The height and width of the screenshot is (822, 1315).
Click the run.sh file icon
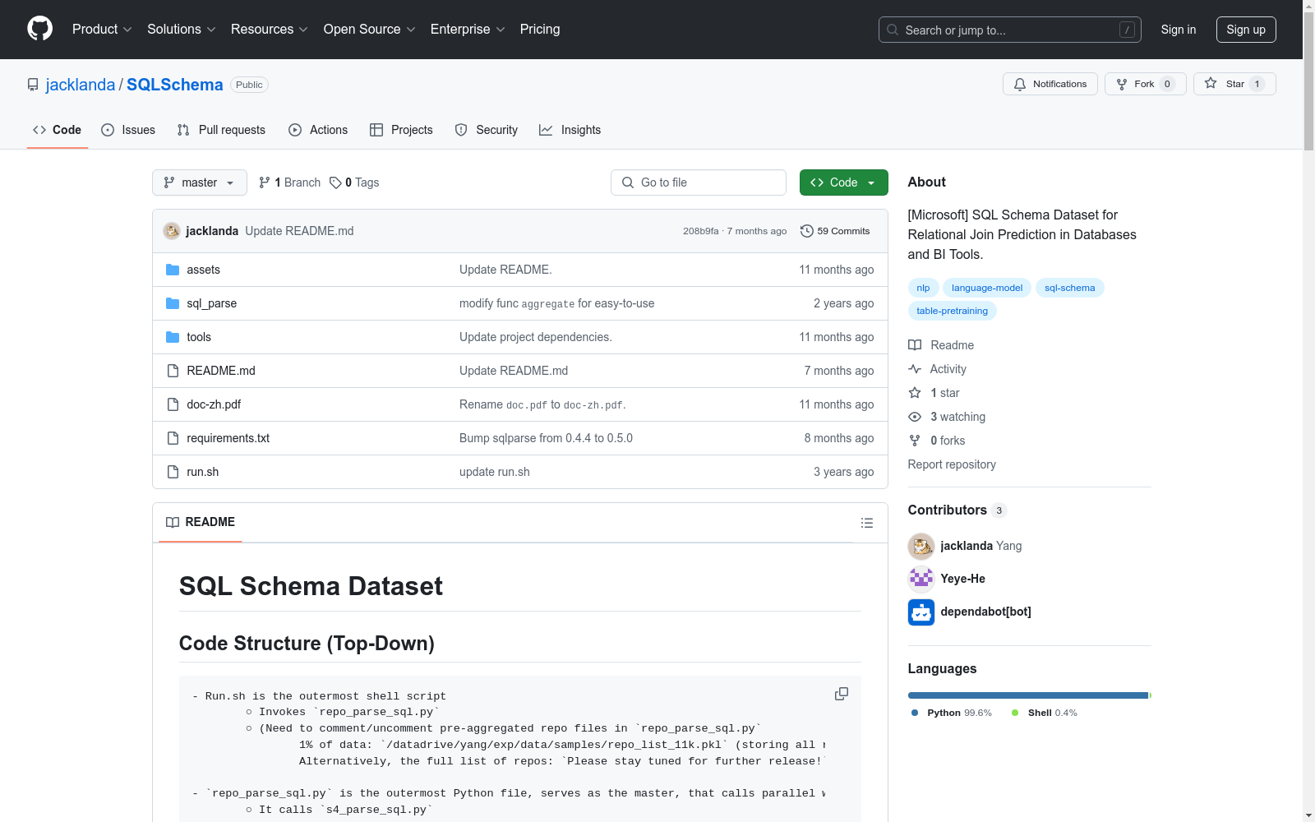tap(173, 472)
